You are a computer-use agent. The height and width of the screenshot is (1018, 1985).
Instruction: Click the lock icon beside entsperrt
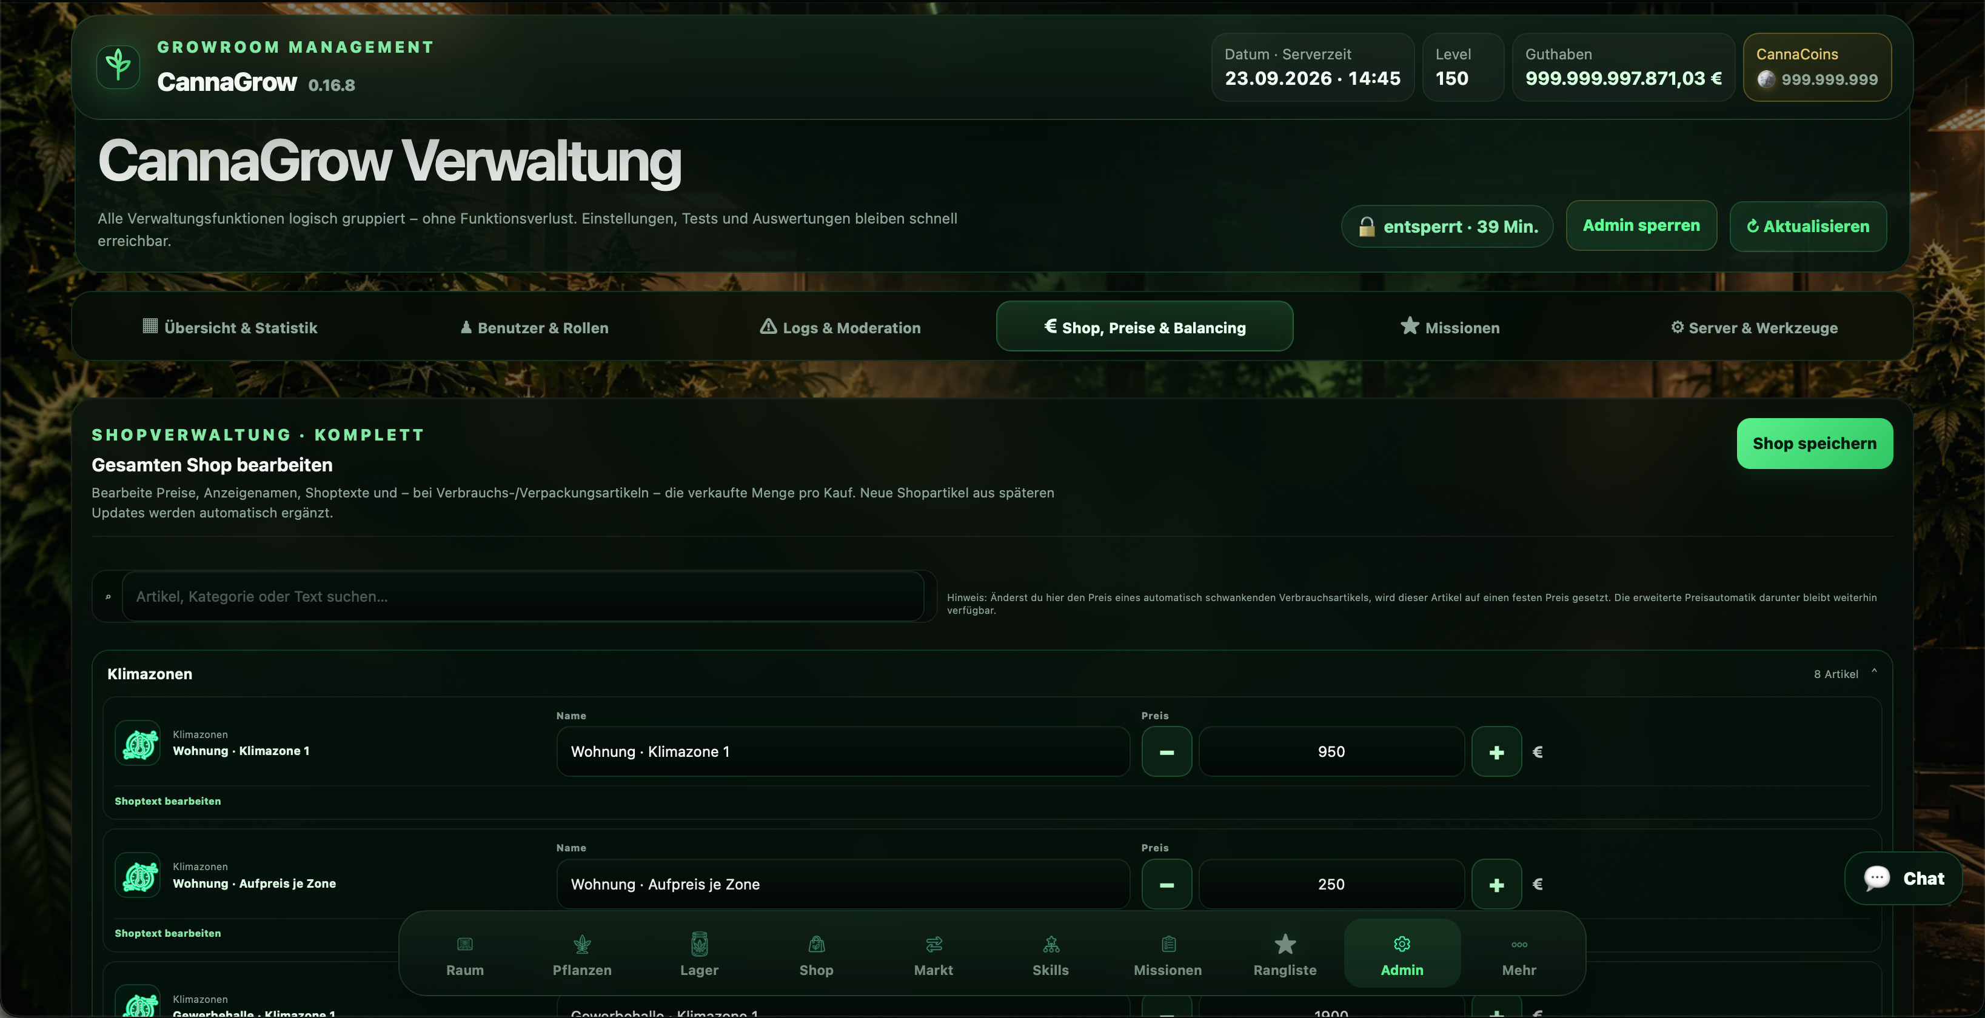pyautogui.click(x=1366, y=227)
